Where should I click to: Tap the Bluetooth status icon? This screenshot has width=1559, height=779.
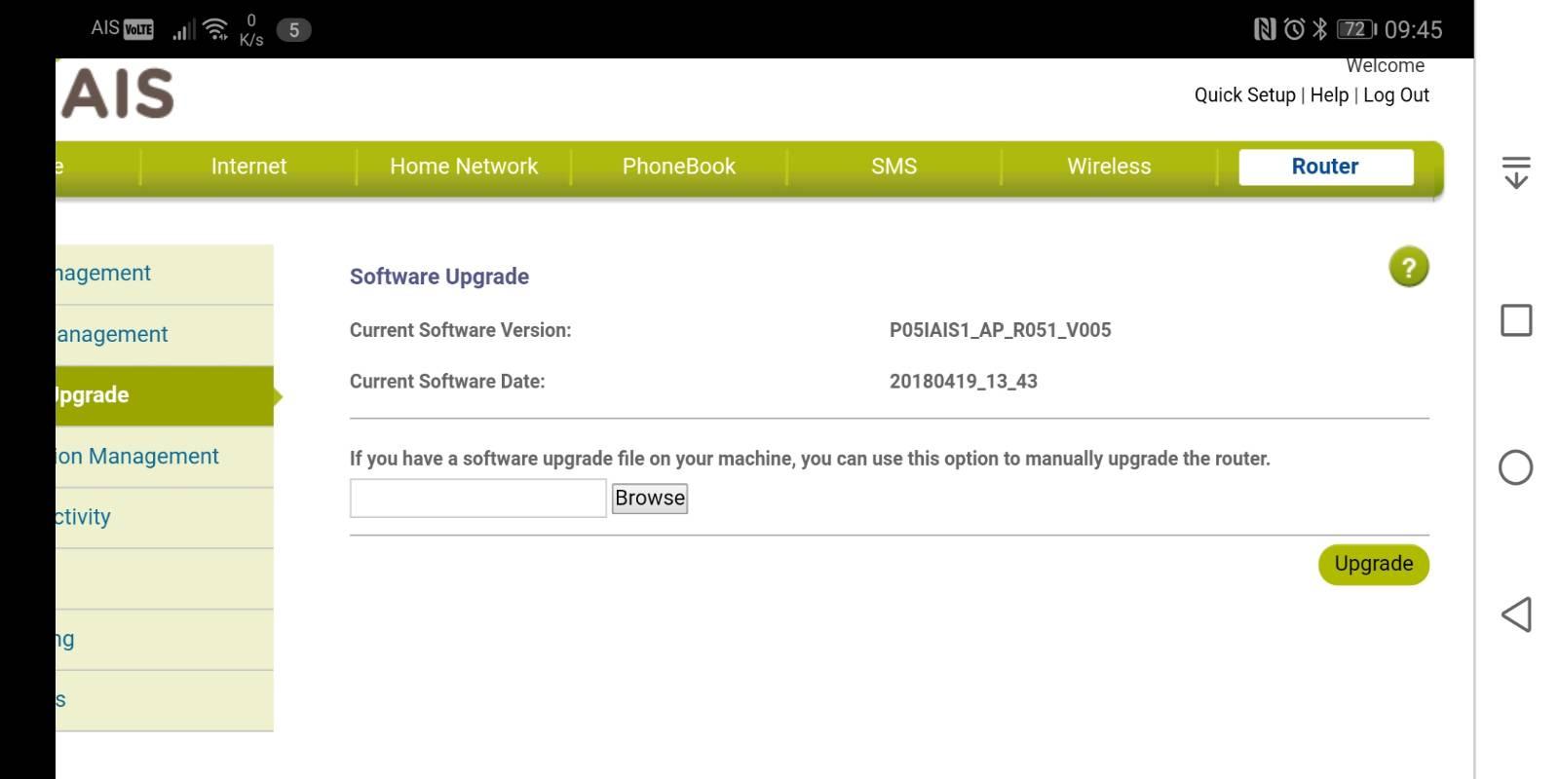tap(1319, 29)
